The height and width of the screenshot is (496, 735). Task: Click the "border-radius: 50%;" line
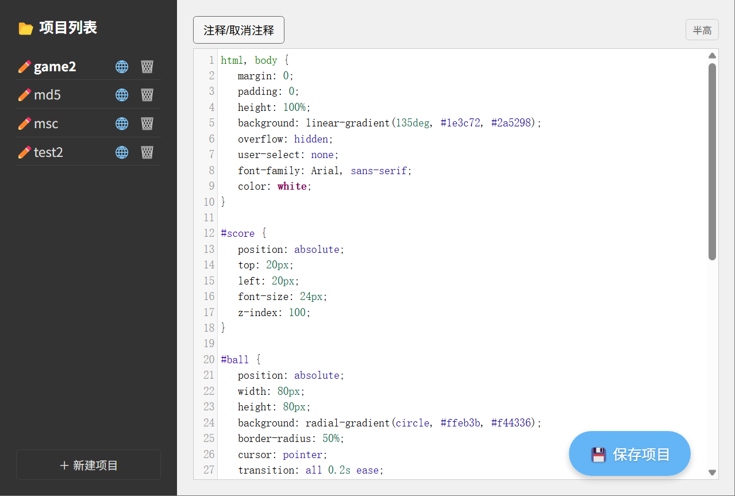291,439
